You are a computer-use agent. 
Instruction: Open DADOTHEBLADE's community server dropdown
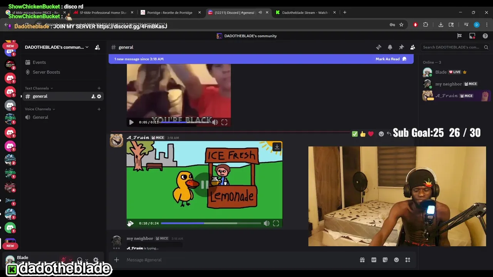[57, 47]
